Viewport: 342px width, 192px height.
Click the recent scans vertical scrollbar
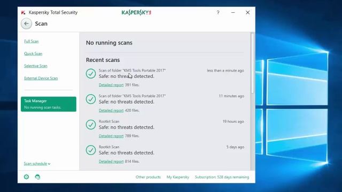[x=253, y=63]
